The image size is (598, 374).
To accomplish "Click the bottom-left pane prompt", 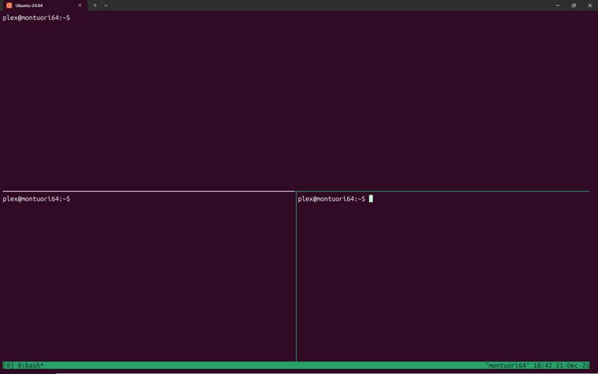I will click(36, 199).
